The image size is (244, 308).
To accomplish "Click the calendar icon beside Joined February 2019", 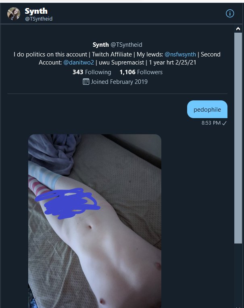I will (x=86, y=82).
